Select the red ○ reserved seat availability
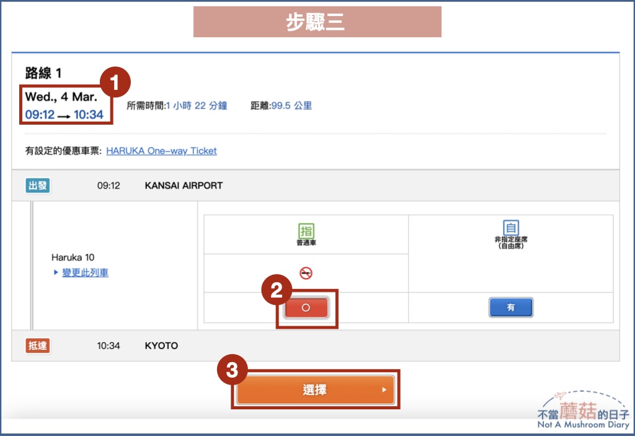 [306, 307]
